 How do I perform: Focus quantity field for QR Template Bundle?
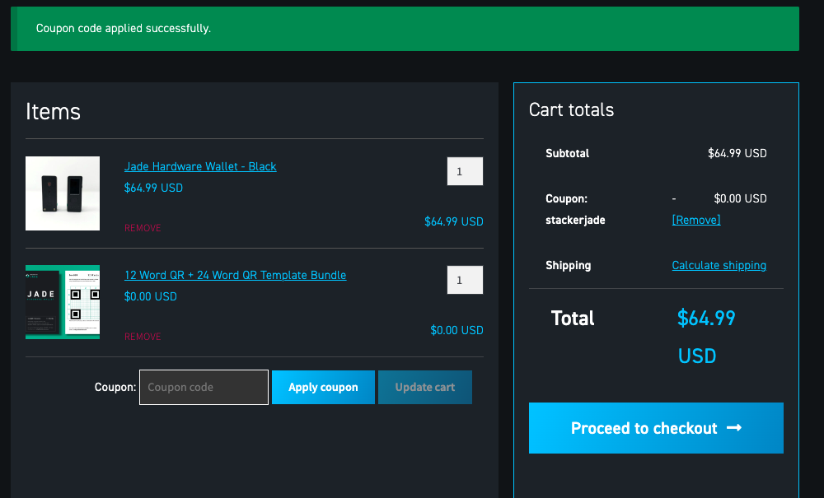(465, 280)
